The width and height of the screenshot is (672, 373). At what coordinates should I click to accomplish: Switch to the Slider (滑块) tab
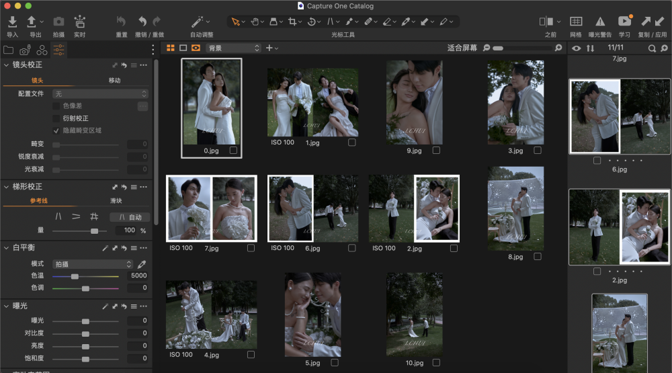[116, 201]
